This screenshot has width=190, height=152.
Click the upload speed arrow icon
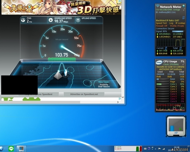(x=78, y=20)
